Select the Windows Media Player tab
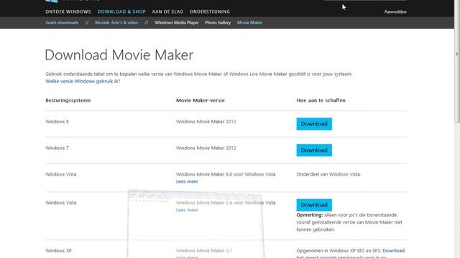The image size is (460, 258). tap(177, 22)
